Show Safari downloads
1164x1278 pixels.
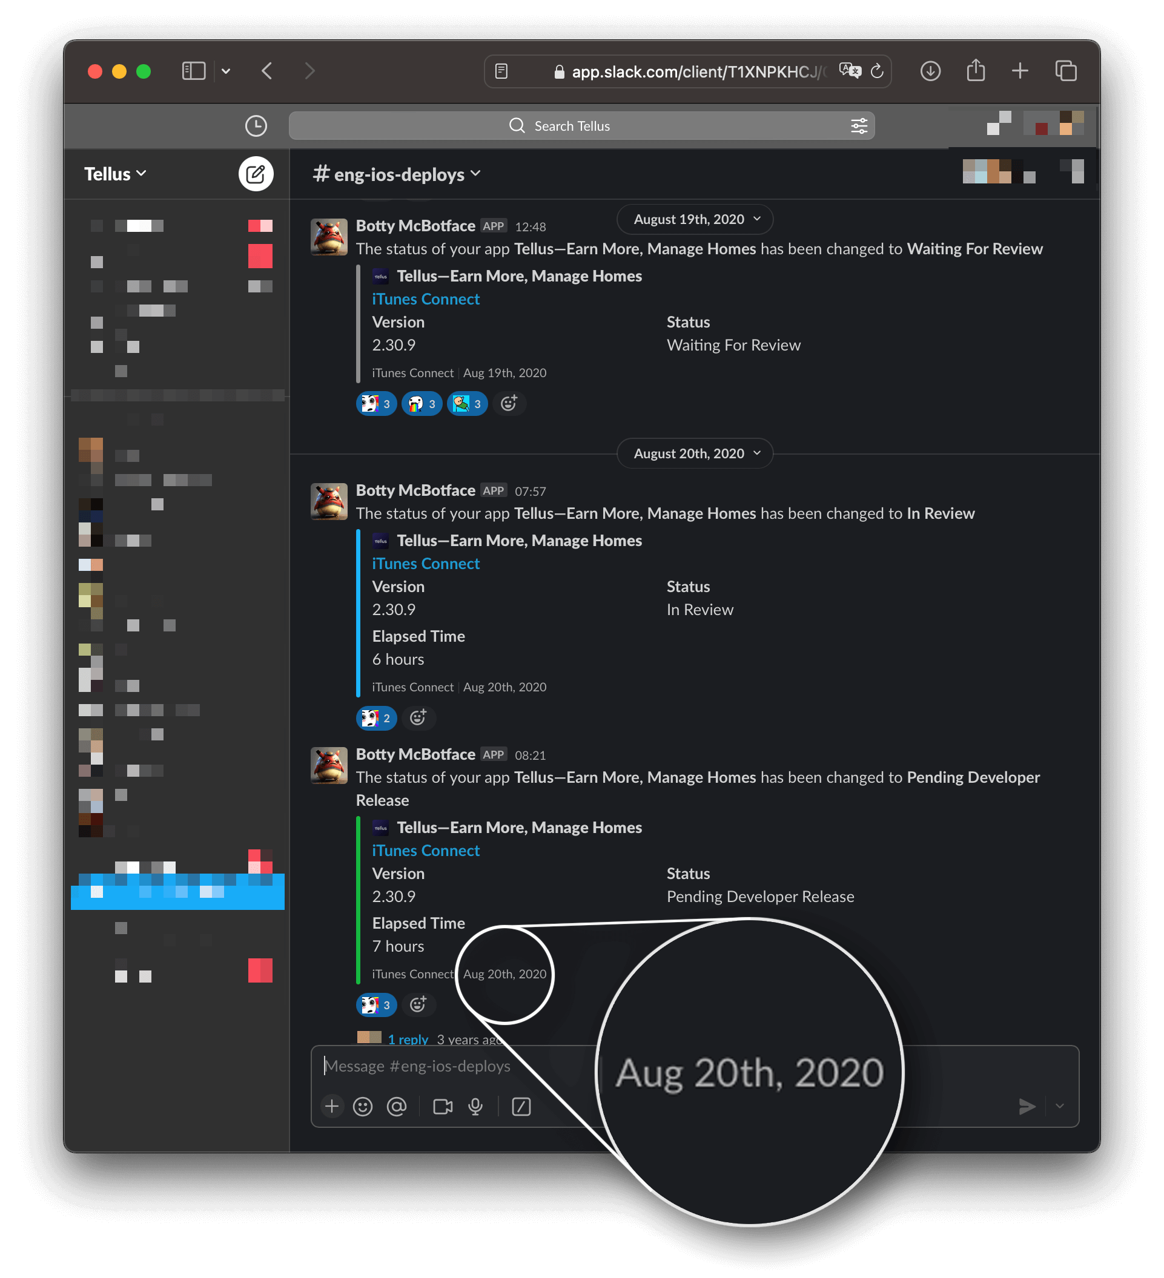click(x=930, y=71)
